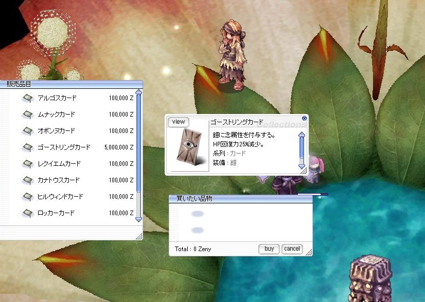Click the resize grip of the 販売品目 window

tap(139, 236)
